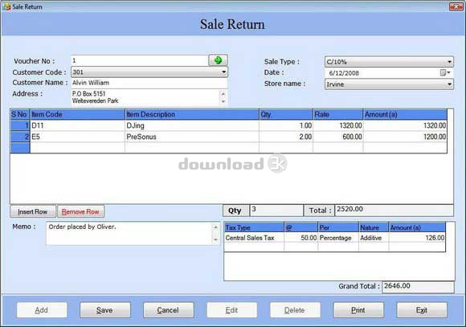Insert a new row in the grid

pos(33,211)
